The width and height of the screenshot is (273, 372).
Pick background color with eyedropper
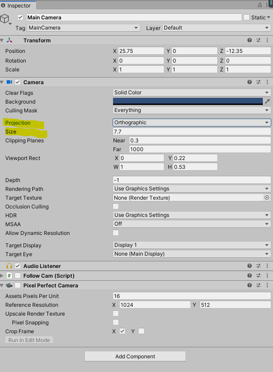267,101
